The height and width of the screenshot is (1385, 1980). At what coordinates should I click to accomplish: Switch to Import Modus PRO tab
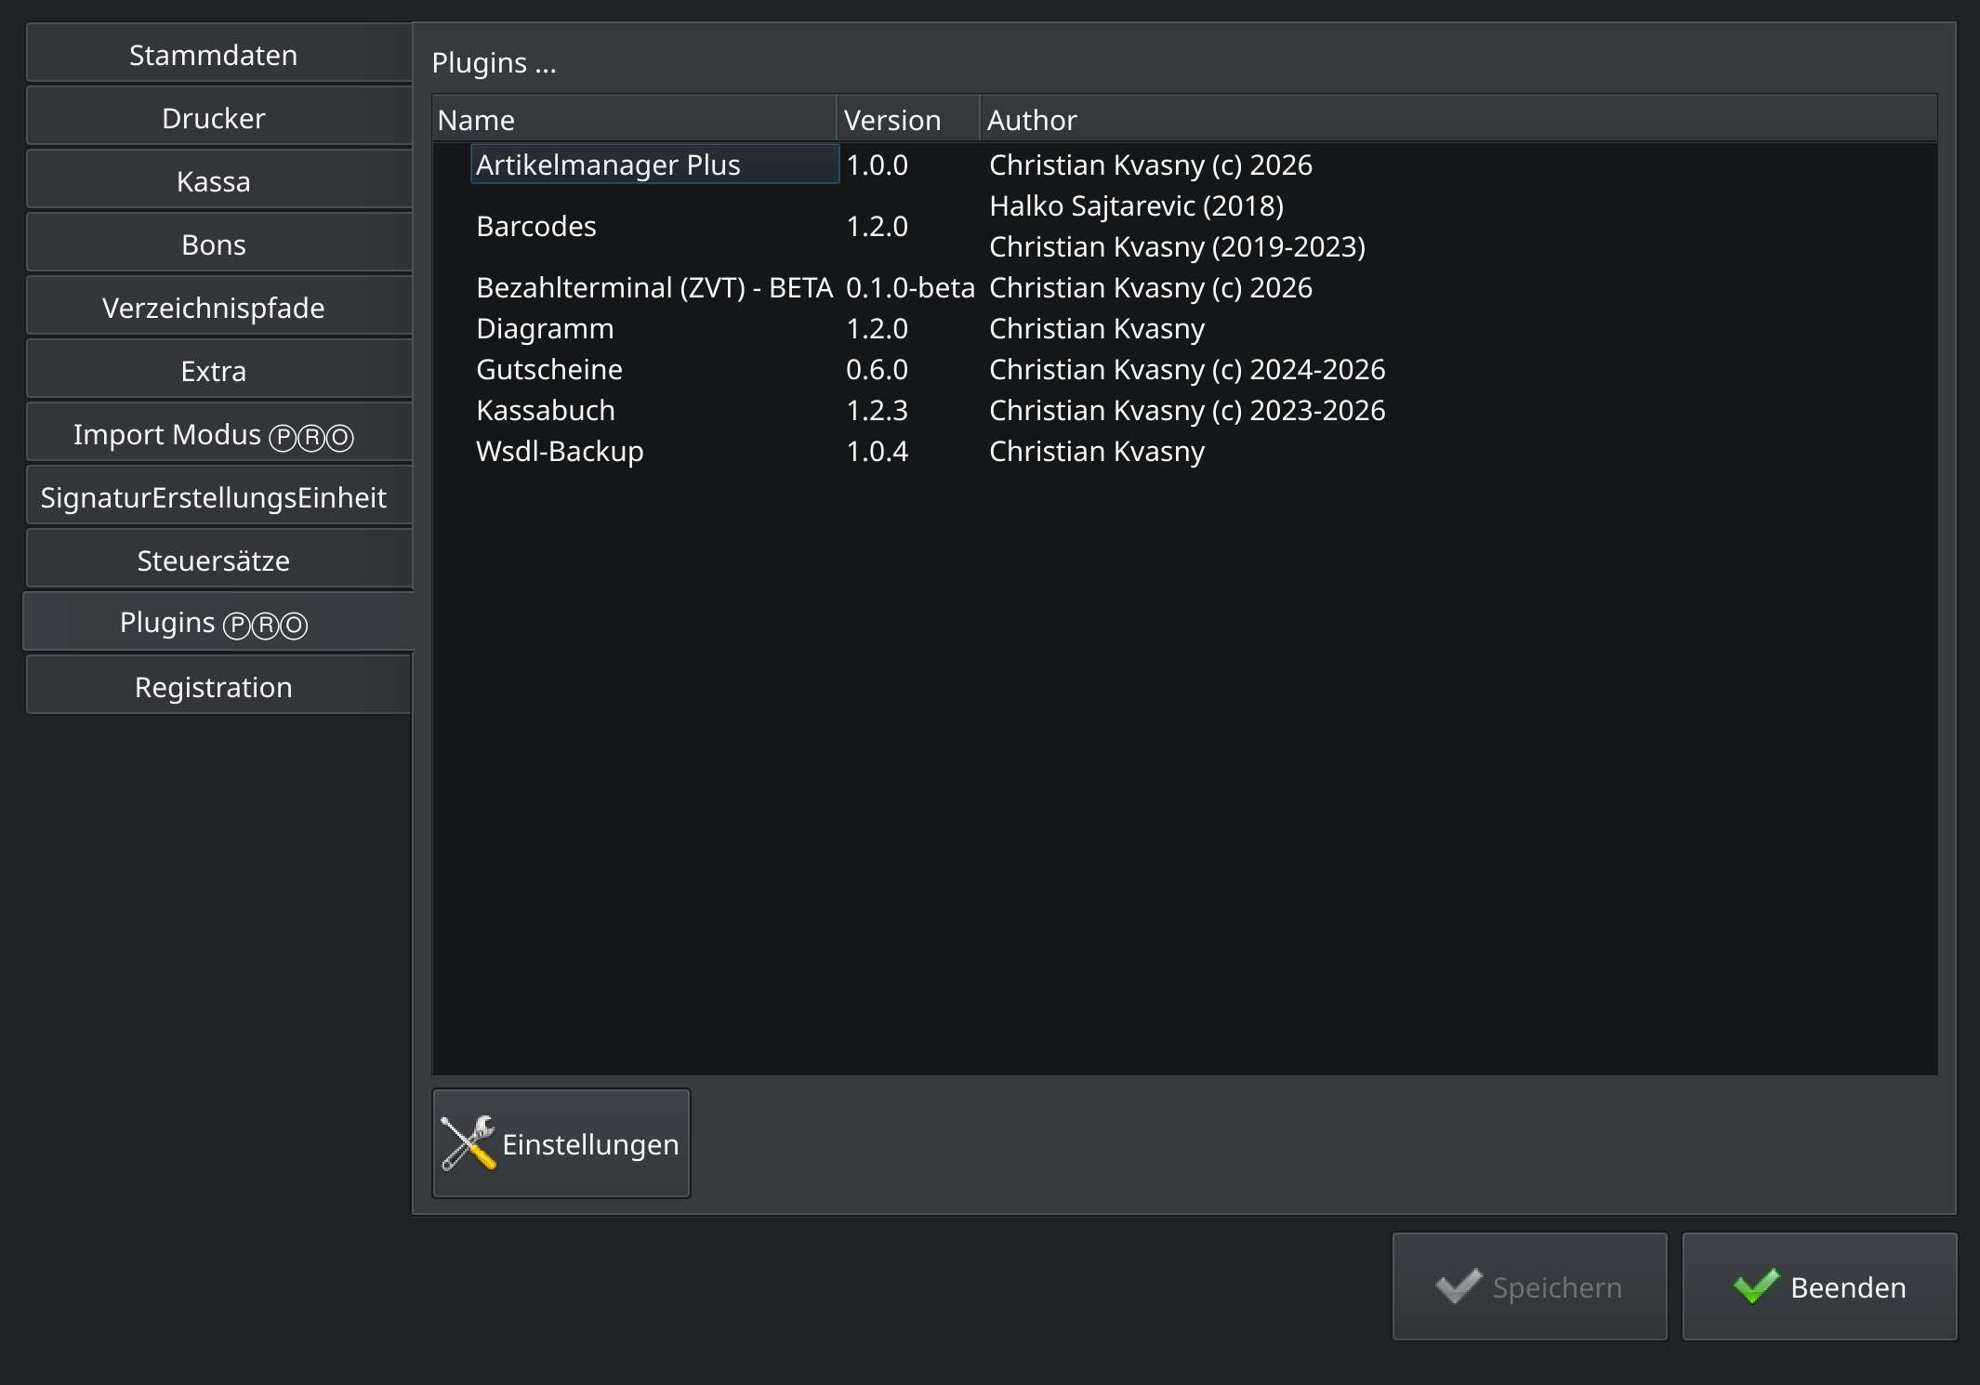(x=218, y=434)
